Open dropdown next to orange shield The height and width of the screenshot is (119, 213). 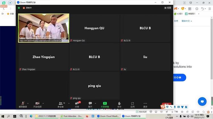[185, 9]
